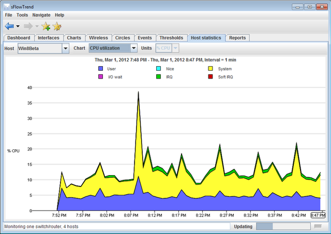Switch to the Dashboard tab
The height and width of the screenshot is (234, 331).
(x=19, y=38)
